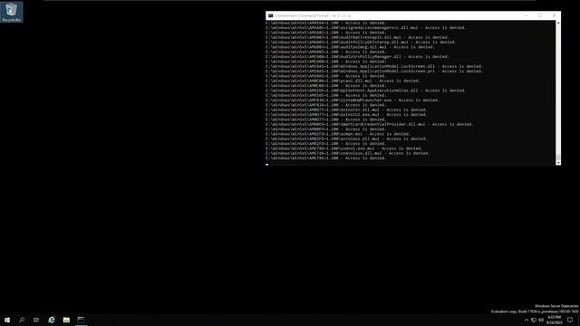Click the AudioSrvPolicyManager.dll output line

[x=357, y=57]
